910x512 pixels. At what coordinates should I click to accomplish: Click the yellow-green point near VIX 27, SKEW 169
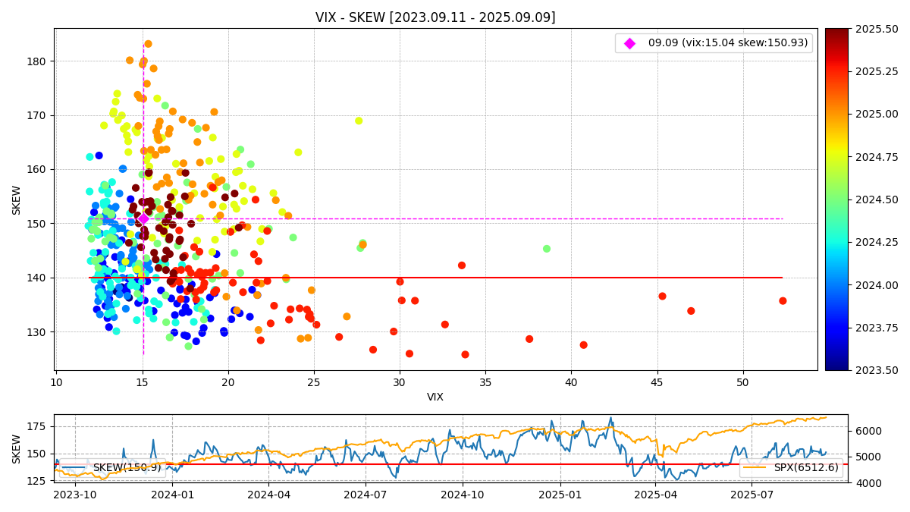[359, 121]
